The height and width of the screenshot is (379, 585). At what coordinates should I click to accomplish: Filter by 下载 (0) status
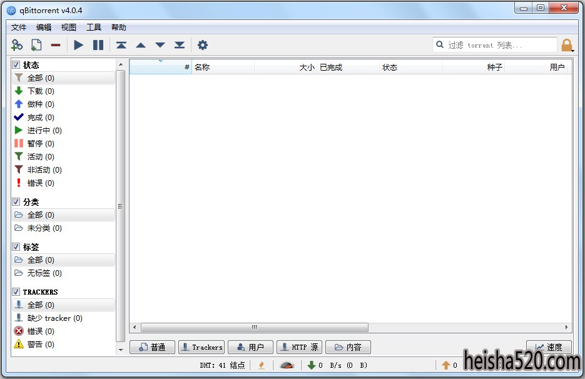(63, 91)
